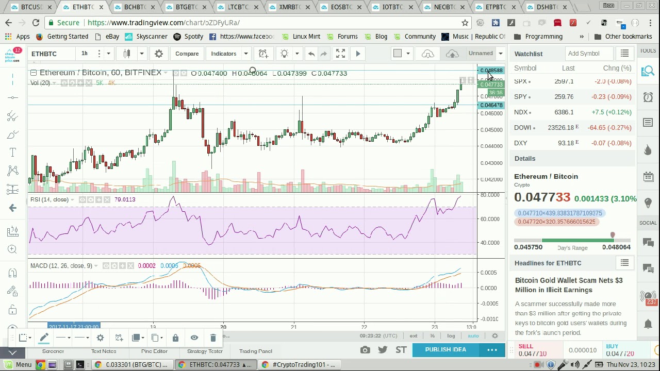Screen dimensions: 660x371
Task: Click the redo arrow
Action: point(324,54)
